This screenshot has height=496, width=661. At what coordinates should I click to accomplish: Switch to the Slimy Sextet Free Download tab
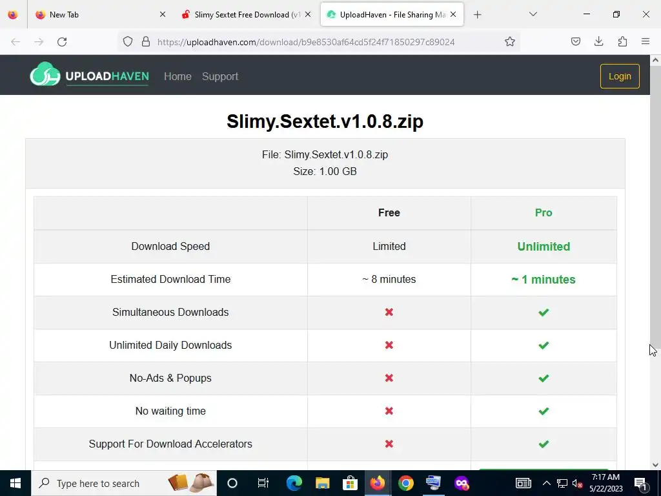[246, 15]
